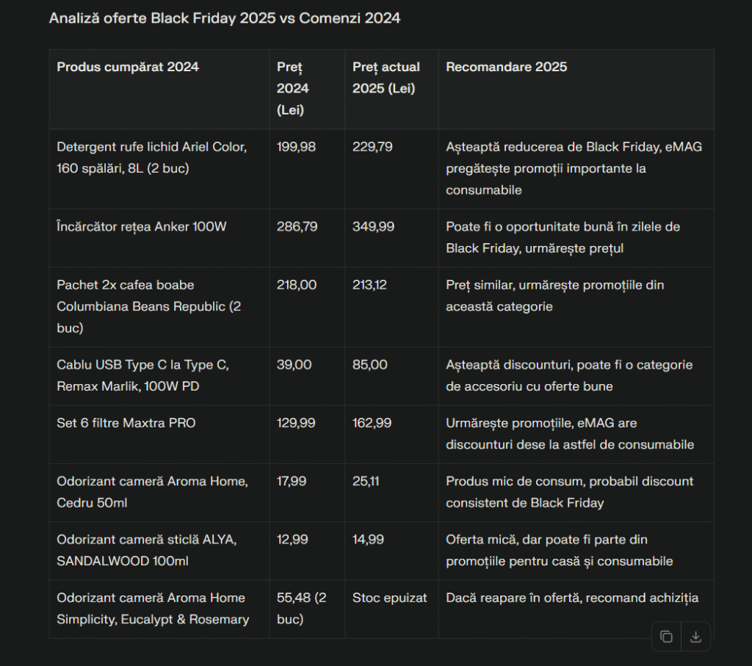Click the 349,99 current price cell
The image size is (752, 666).
373,227
